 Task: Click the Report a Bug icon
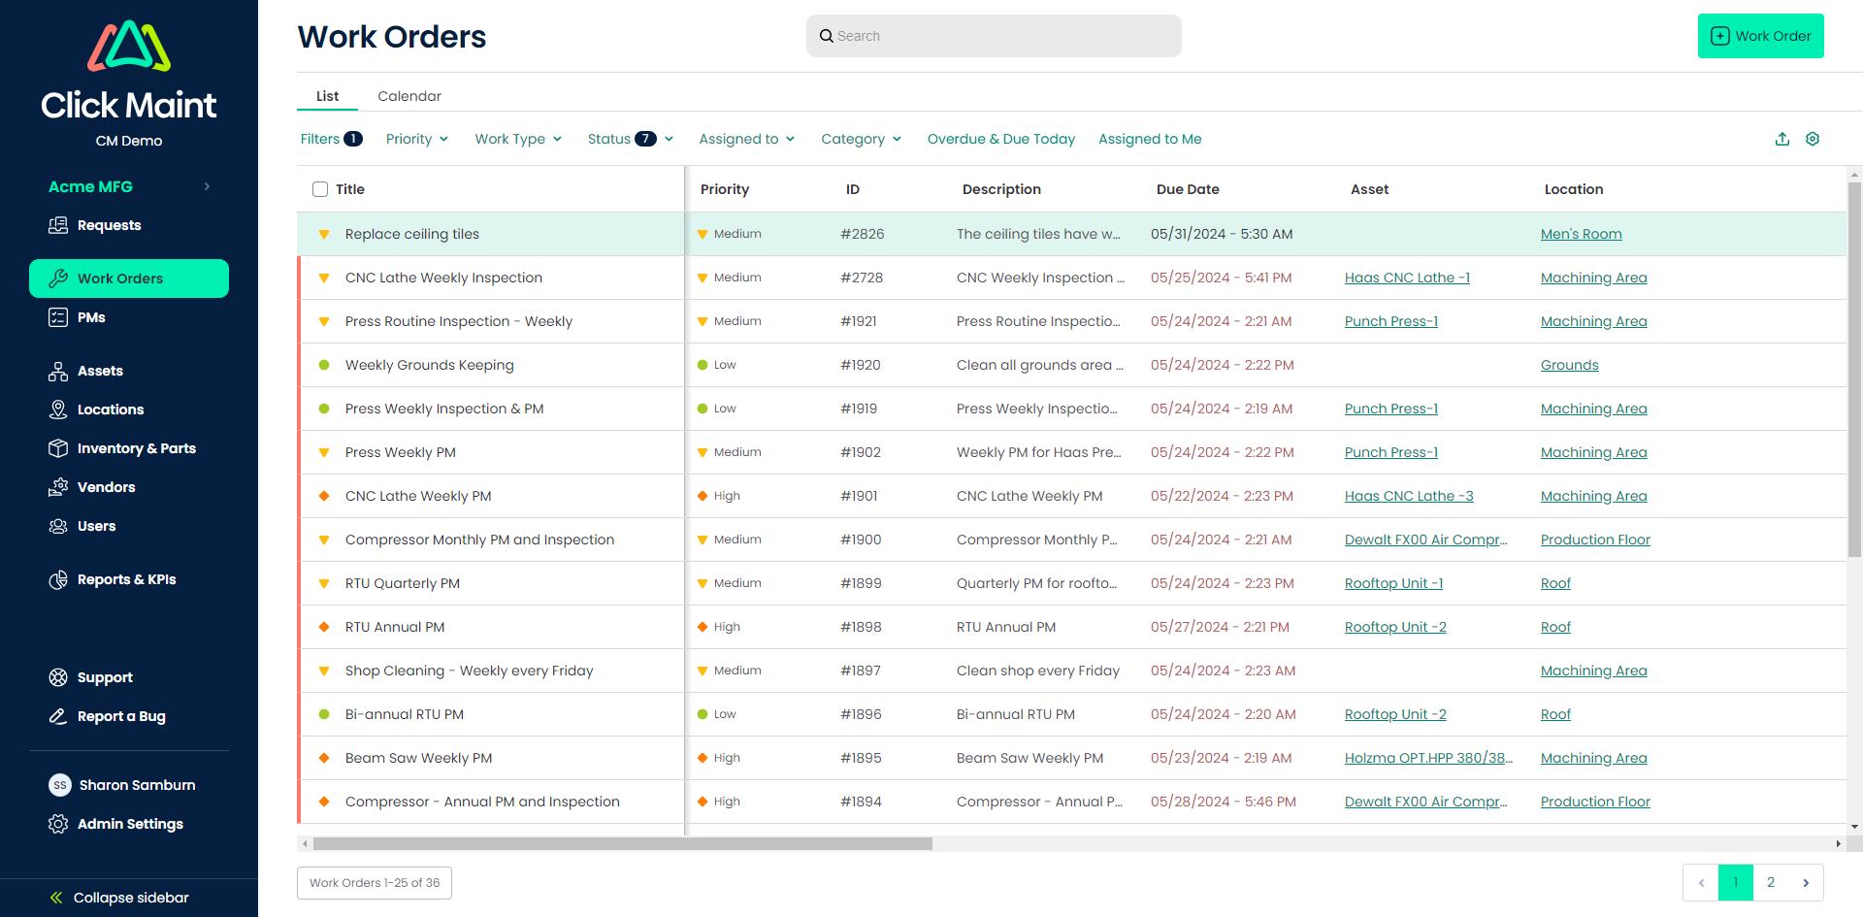(x=58, y=716)
